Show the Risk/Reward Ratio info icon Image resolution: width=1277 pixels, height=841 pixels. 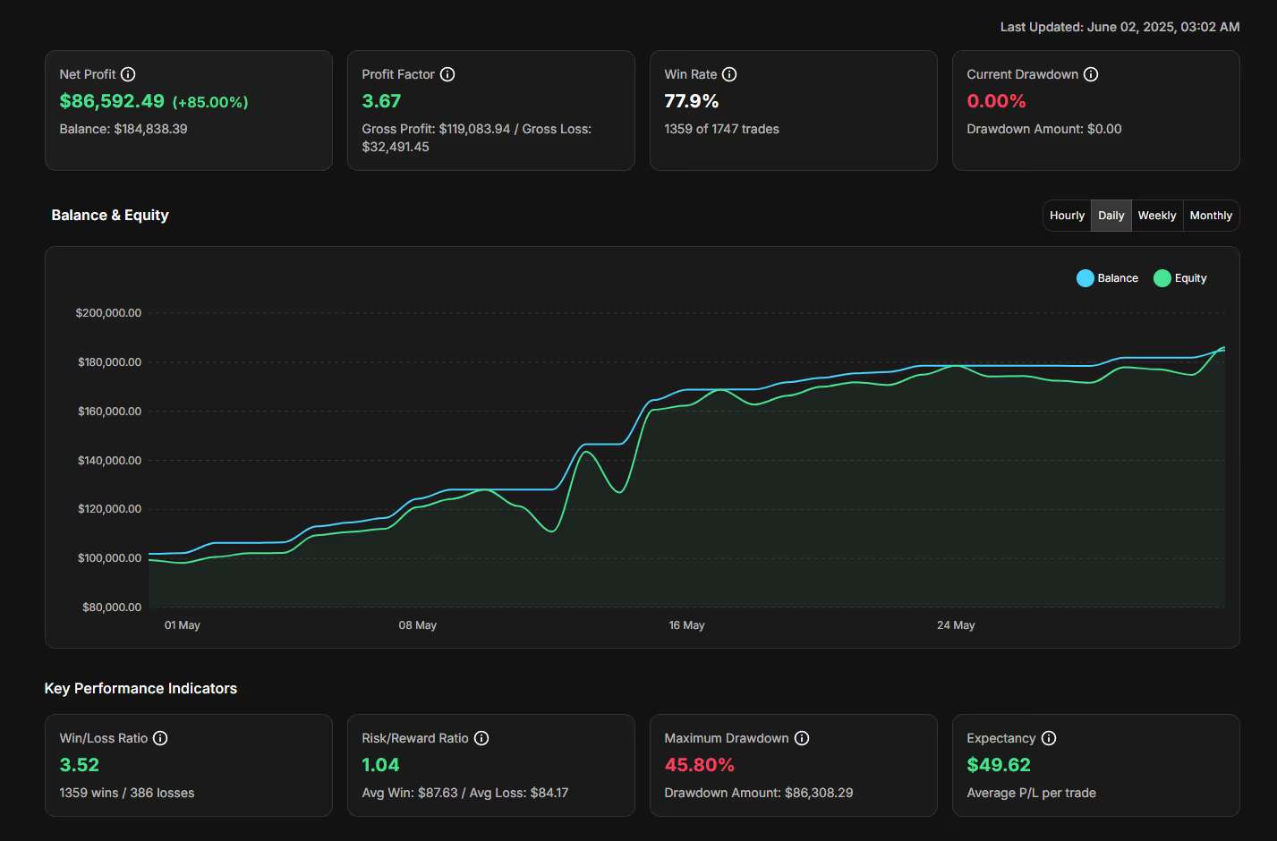[481, 738]
